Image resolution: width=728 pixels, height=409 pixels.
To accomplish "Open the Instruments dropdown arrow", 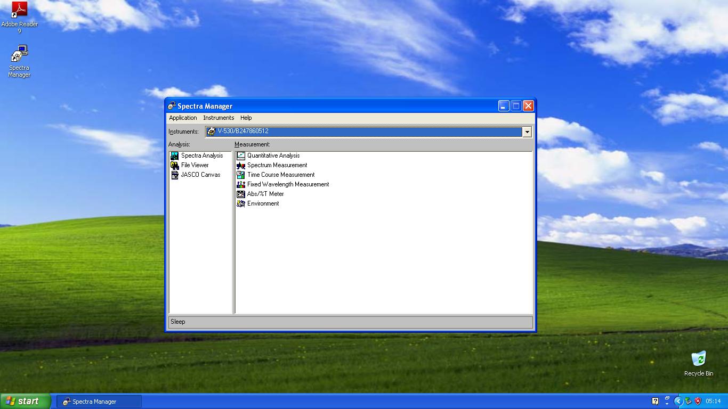I will (x=527, y=132).
